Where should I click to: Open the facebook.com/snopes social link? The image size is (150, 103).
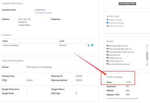tap(116, 23)
